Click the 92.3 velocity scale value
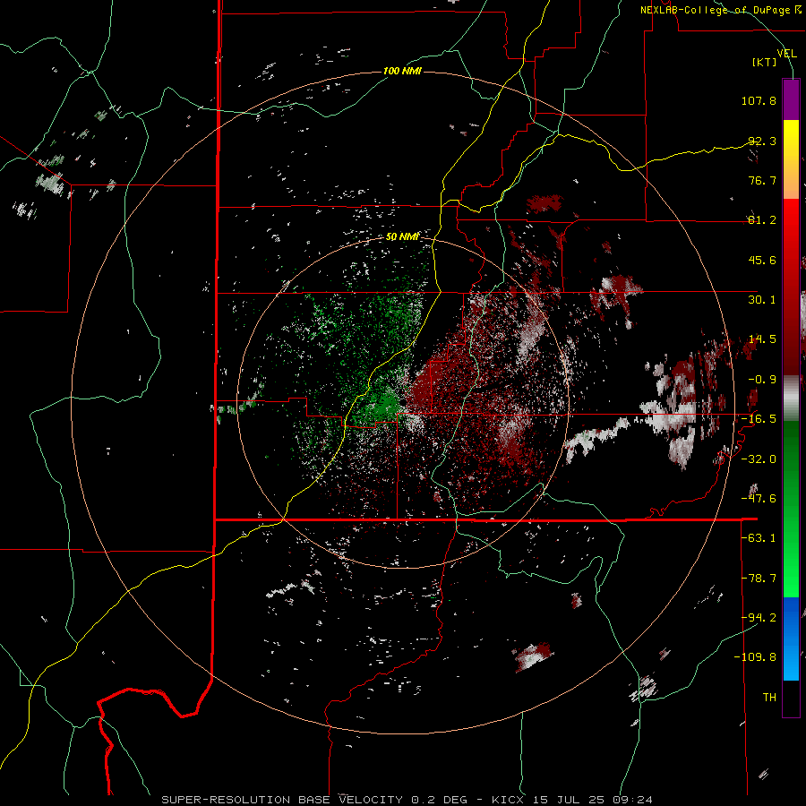Image resolution: width=806 pixels, height=806 pixels. (x=762, y=141)
